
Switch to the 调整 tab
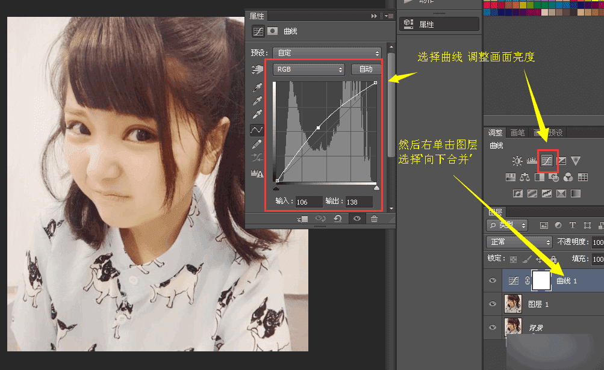495,133
